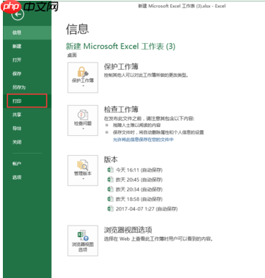Click the 保护工作簿 section heading

pyautogui.click(x=121, y=67)
